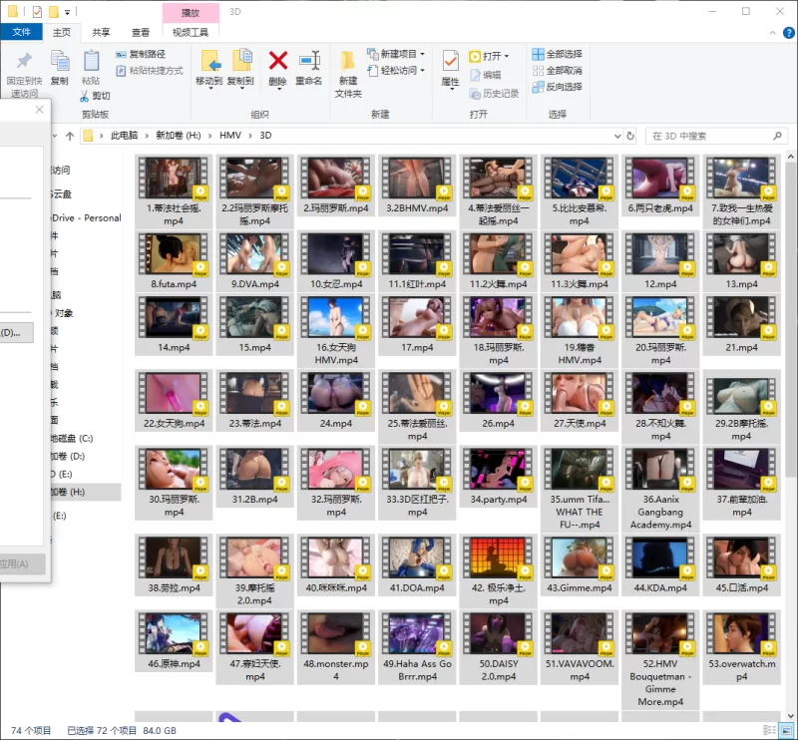Image resolution: width=798 pixels, height=740 pixels.
Task: Switch to large icons view via status bar icon
Action: click(x=786, y=730)
